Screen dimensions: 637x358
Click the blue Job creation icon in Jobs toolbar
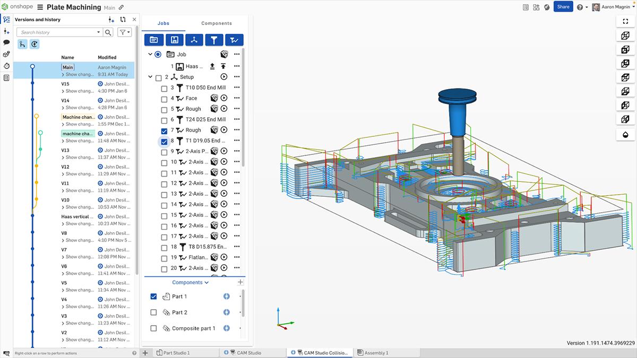point(153,40)
